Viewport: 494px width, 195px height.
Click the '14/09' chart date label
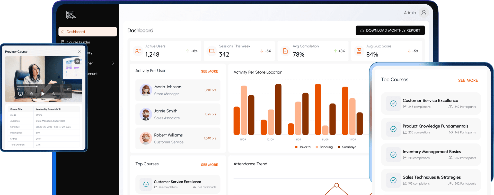click(325, 139)
